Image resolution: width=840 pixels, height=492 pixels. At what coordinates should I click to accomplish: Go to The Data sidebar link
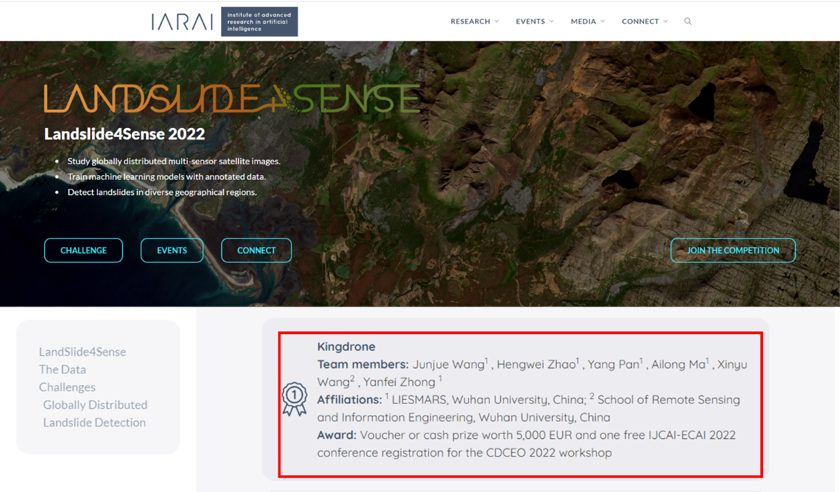coord(62,370)
